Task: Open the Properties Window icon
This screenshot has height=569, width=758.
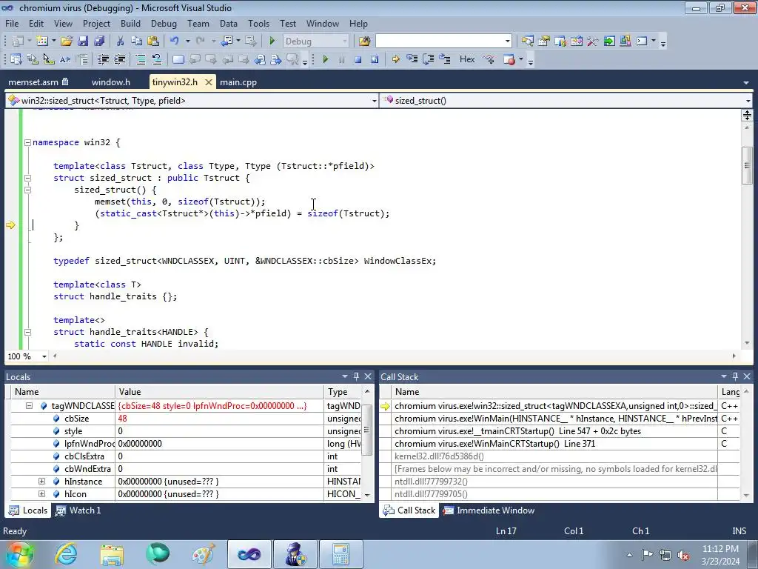Action: pos(544,41)
